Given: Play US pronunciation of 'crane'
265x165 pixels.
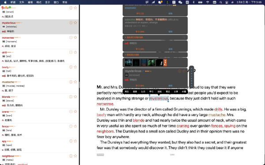Looking at the screenshot, I should coord(4,116).
